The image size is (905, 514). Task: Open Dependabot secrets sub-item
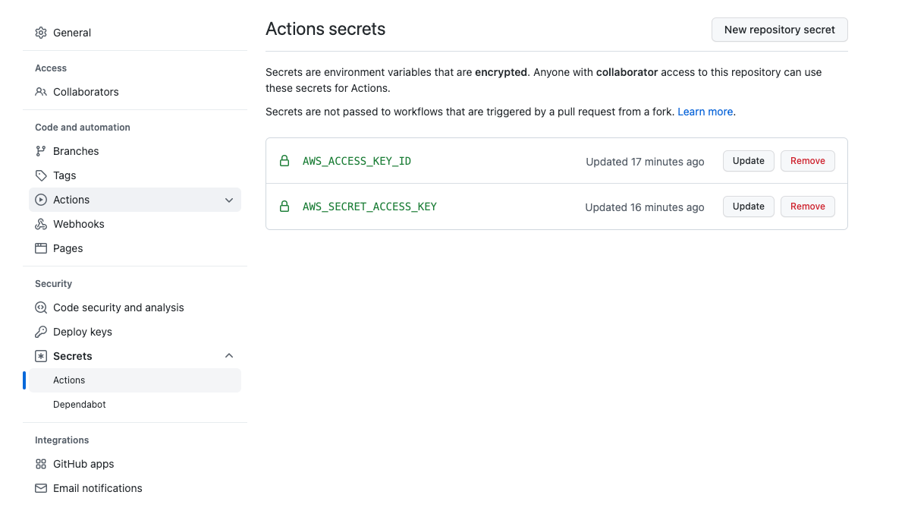[x=80, y=405]
